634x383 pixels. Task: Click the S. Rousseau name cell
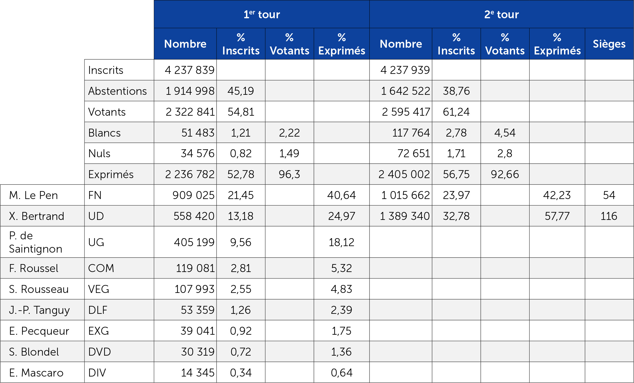tap(42, 289)
